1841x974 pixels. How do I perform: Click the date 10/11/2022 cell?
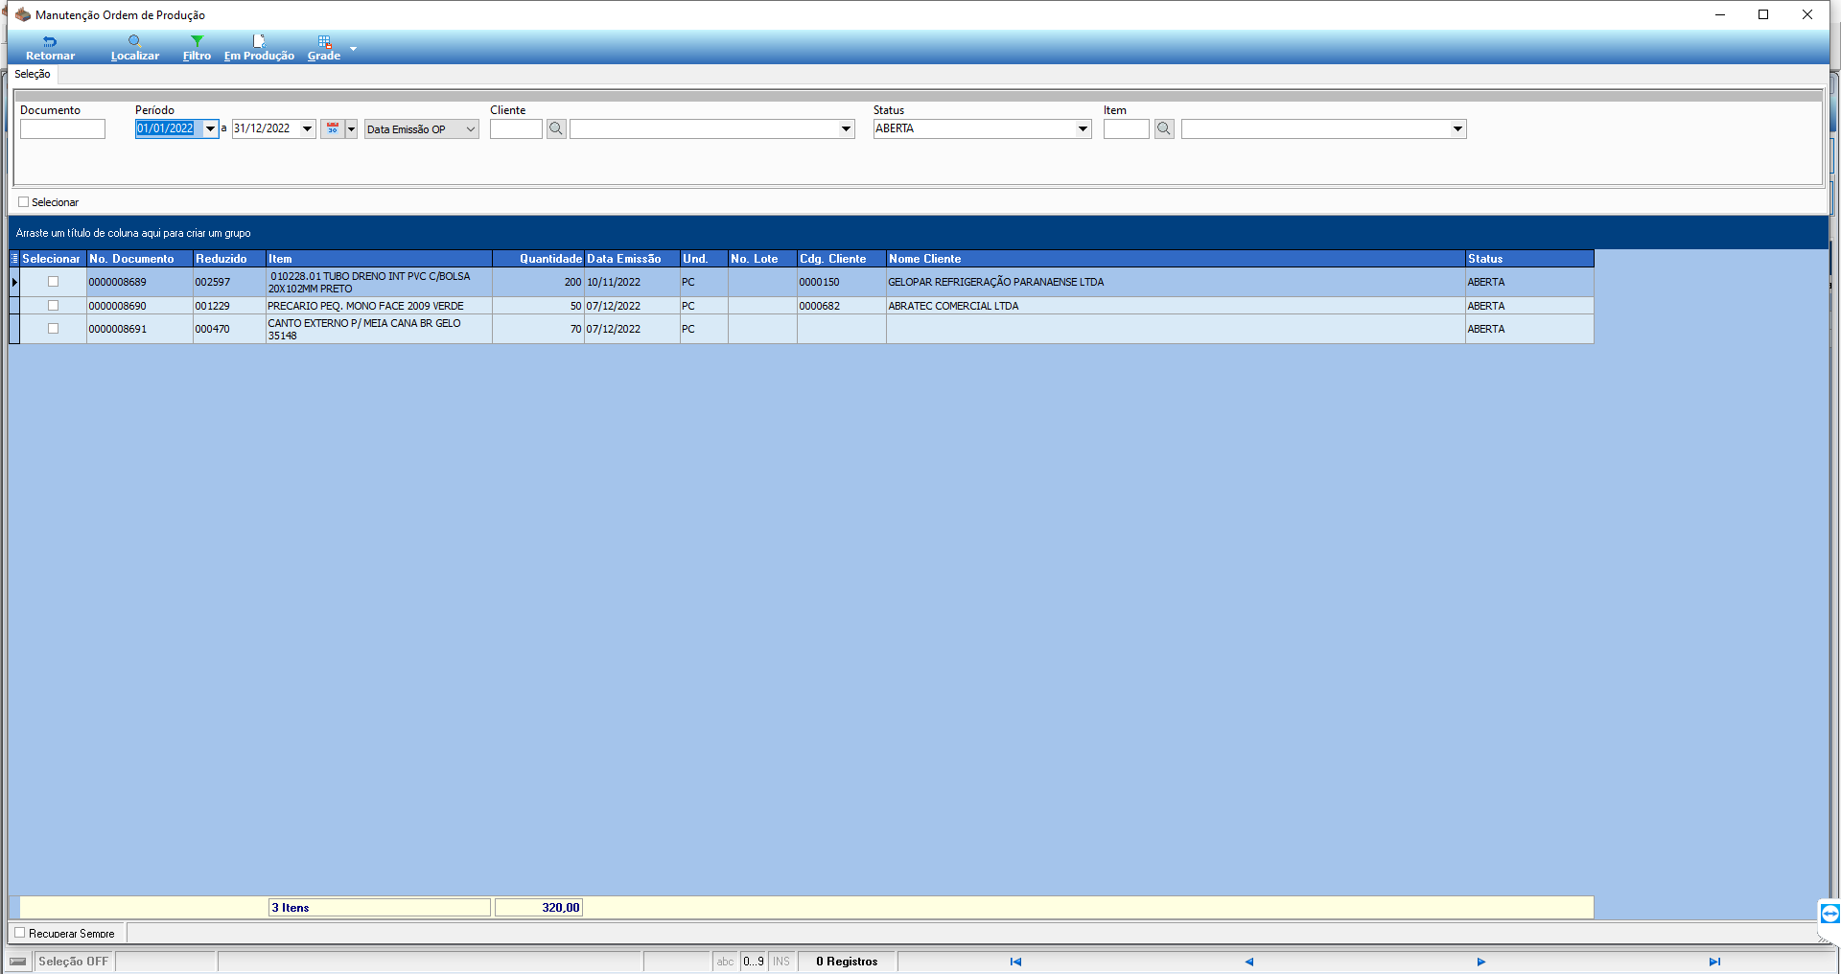point(632,282)
